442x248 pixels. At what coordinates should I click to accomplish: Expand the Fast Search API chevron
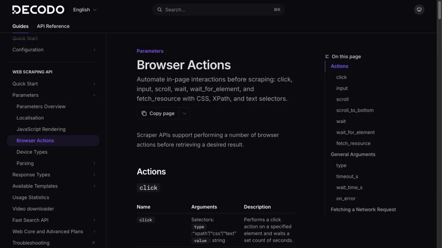click(94, 220)
